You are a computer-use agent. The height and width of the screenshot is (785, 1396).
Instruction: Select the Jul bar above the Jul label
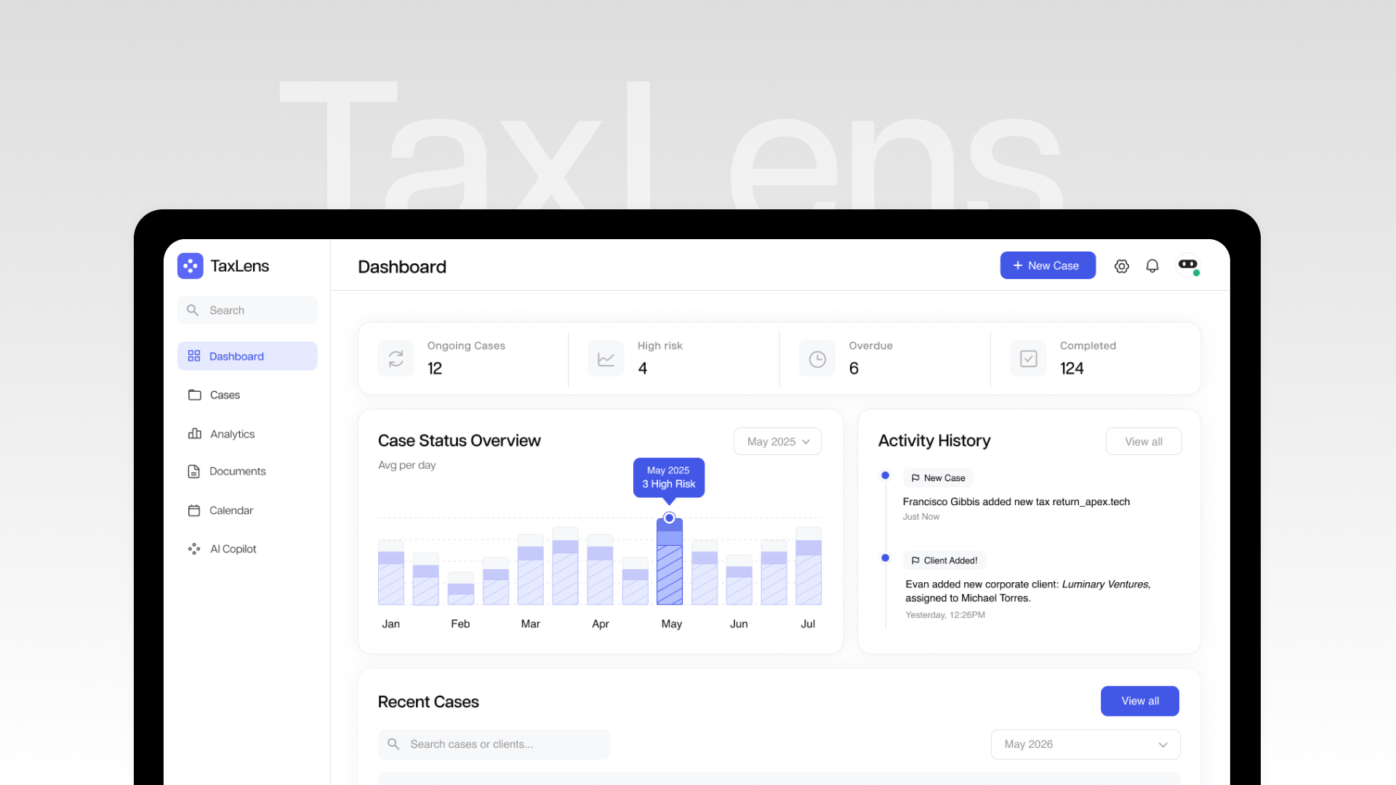[x=809, y=566]
